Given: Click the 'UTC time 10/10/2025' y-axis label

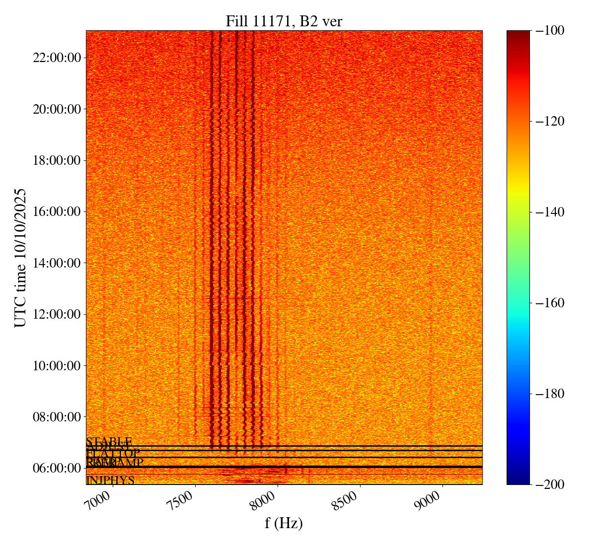Looking at the screenshot, I should pyautogui.click(x=20, y=258).
